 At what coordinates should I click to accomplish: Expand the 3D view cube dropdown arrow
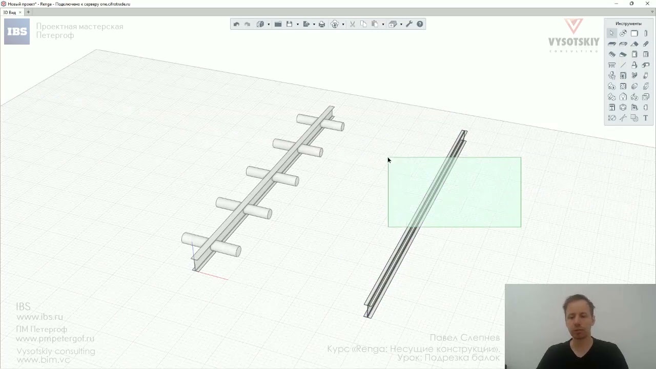point(269,24)
